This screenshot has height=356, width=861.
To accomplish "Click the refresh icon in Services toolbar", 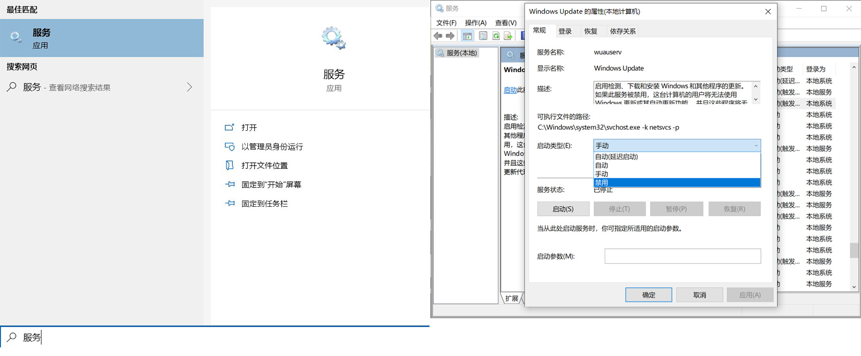I will point(496,36).
